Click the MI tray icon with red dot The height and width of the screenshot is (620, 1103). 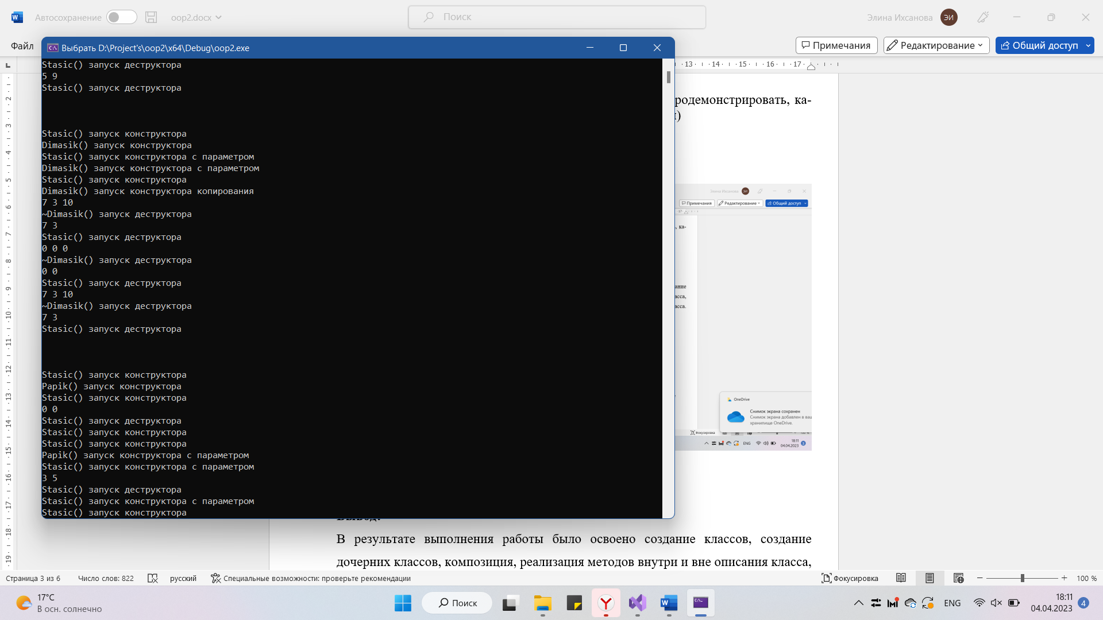893,603
